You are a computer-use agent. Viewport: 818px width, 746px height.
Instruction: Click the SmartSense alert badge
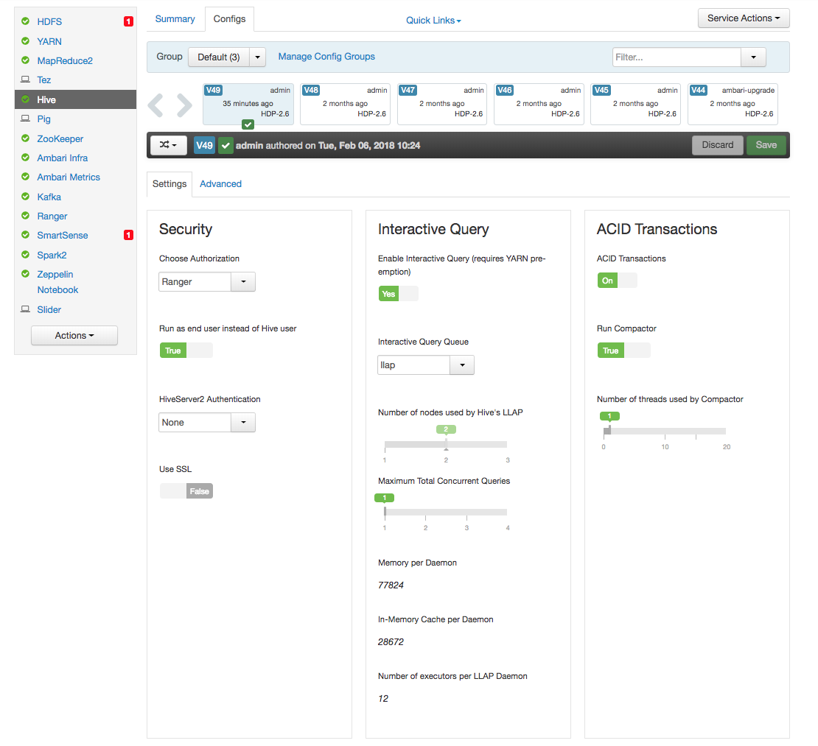pos(128,235)
